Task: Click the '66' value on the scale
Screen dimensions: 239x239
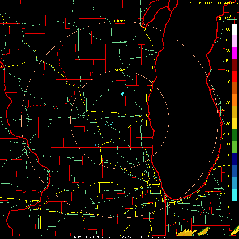Action: tap(228, 29)
